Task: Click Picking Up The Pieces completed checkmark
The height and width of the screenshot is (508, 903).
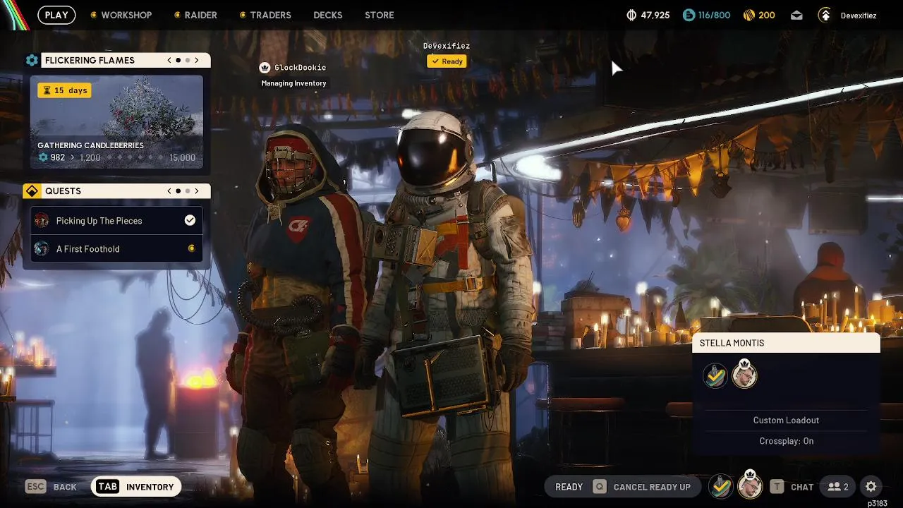Action: tap(190, 221)
